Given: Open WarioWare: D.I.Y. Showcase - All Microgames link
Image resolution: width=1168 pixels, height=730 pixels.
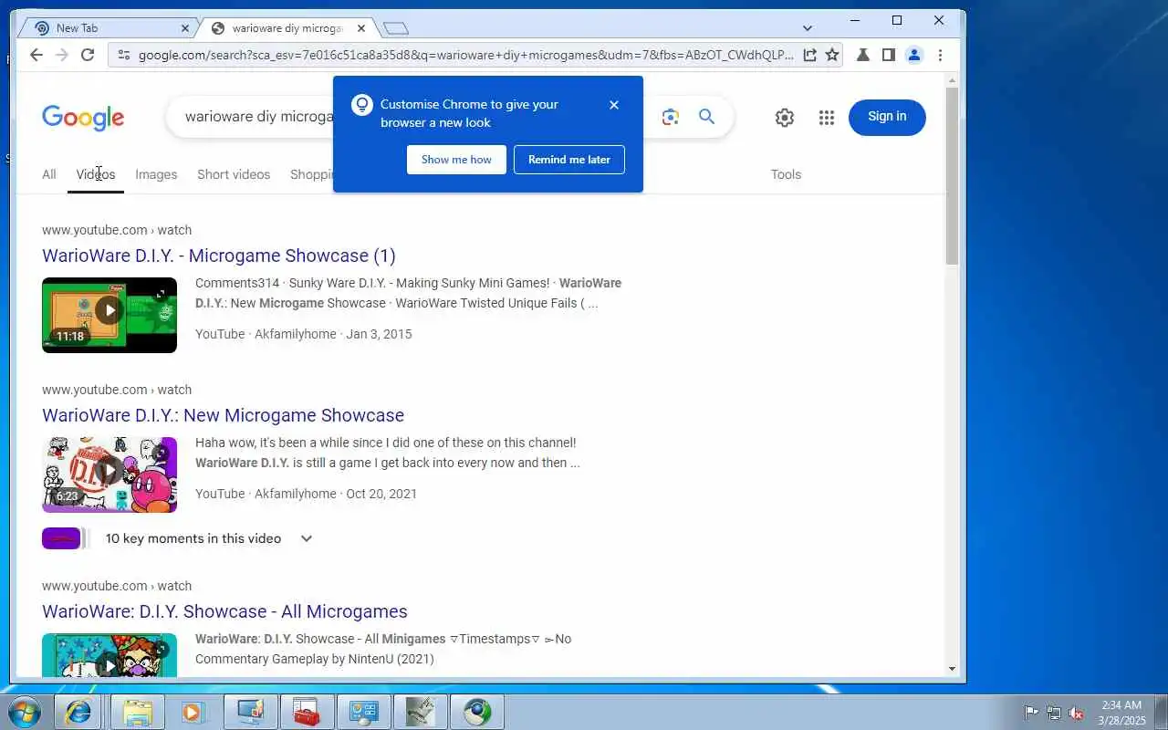Looking at the screenshot, I should (x=224, y=611).
